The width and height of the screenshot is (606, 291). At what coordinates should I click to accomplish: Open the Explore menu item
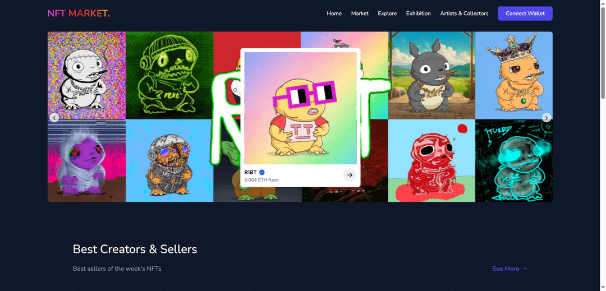(387, 13)
